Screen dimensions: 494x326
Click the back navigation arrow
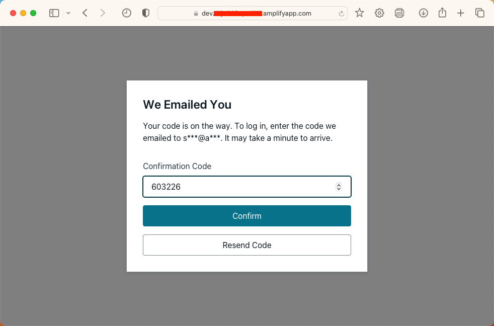(85, 13)
